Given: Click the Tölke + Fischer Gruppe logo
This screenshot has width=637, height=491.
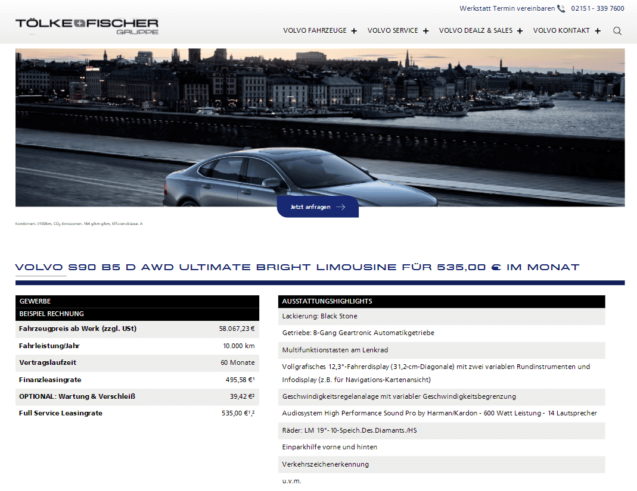Looking at the screenshot, I should click(x=87, y=27).
